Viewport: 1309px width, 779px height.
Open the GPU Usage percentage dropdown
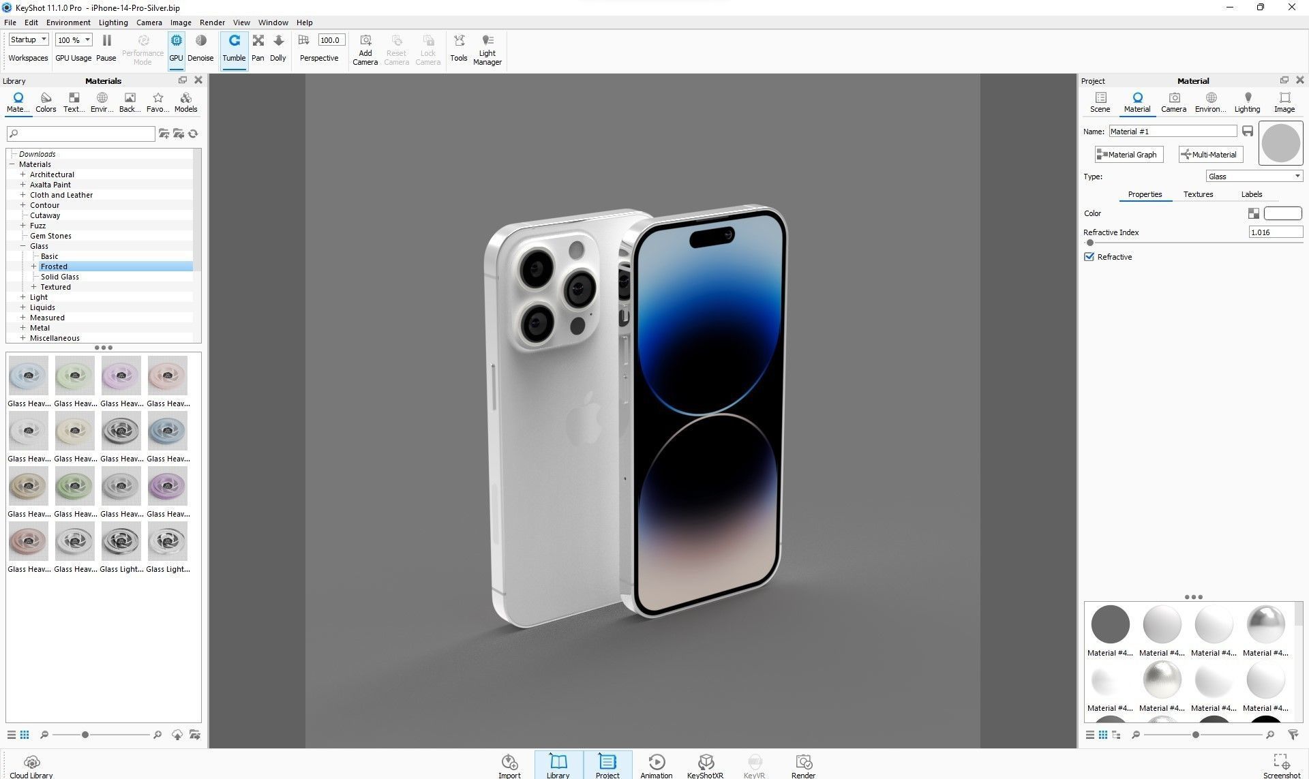(74, 40)
